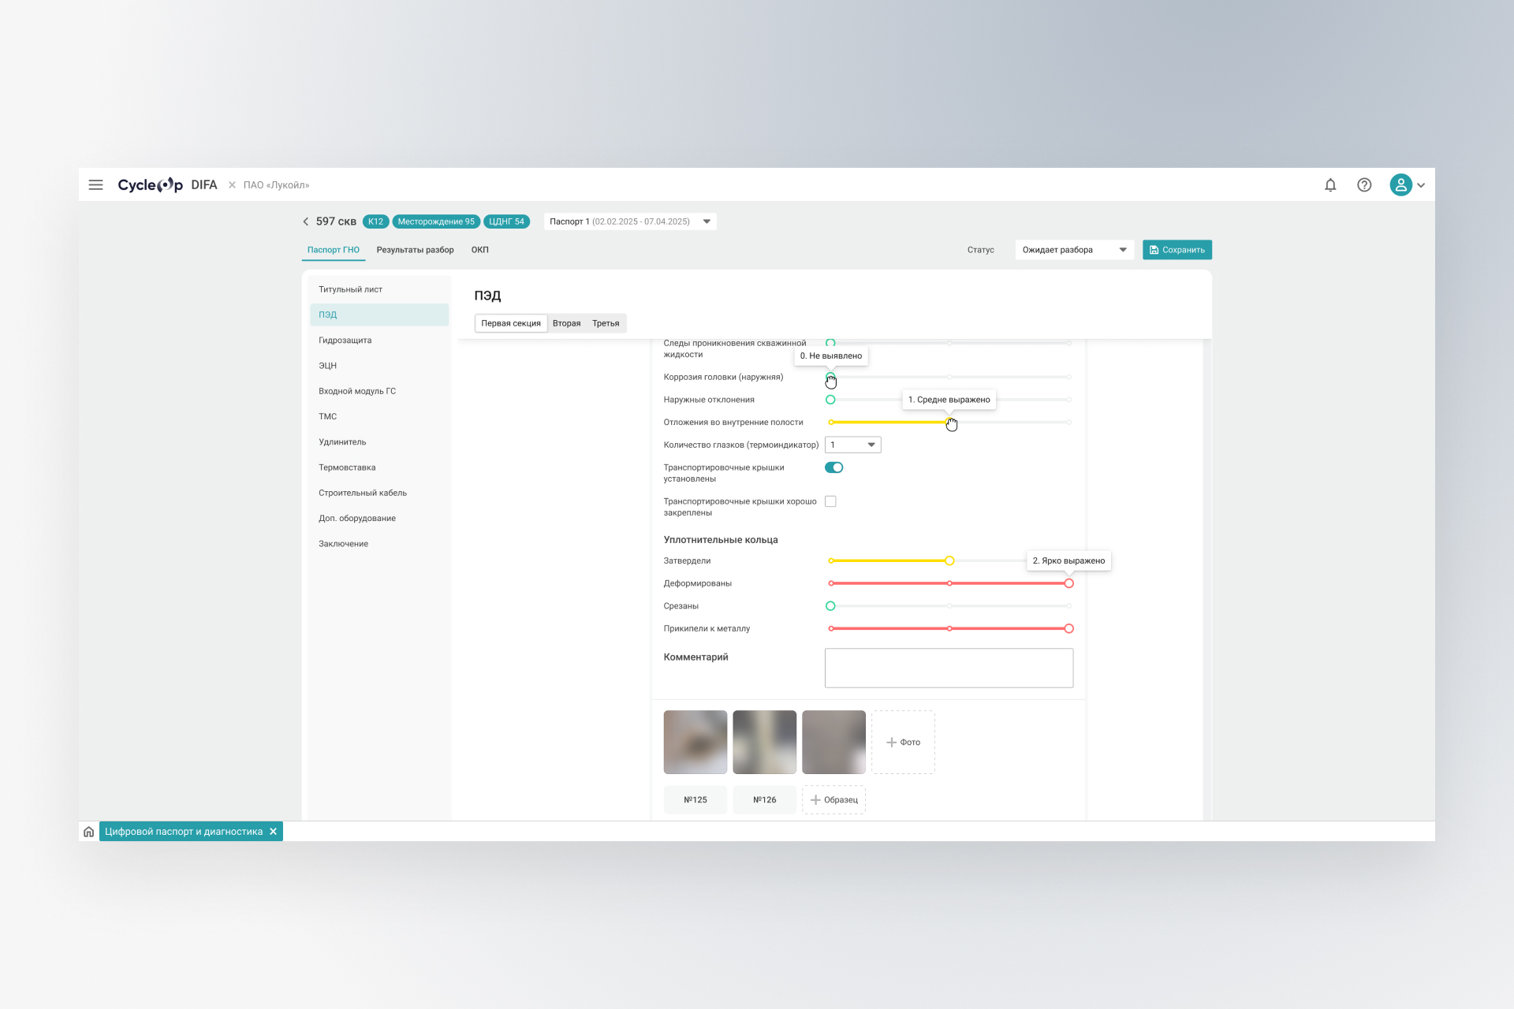Click the Сохранить button

coord(1177,250)
